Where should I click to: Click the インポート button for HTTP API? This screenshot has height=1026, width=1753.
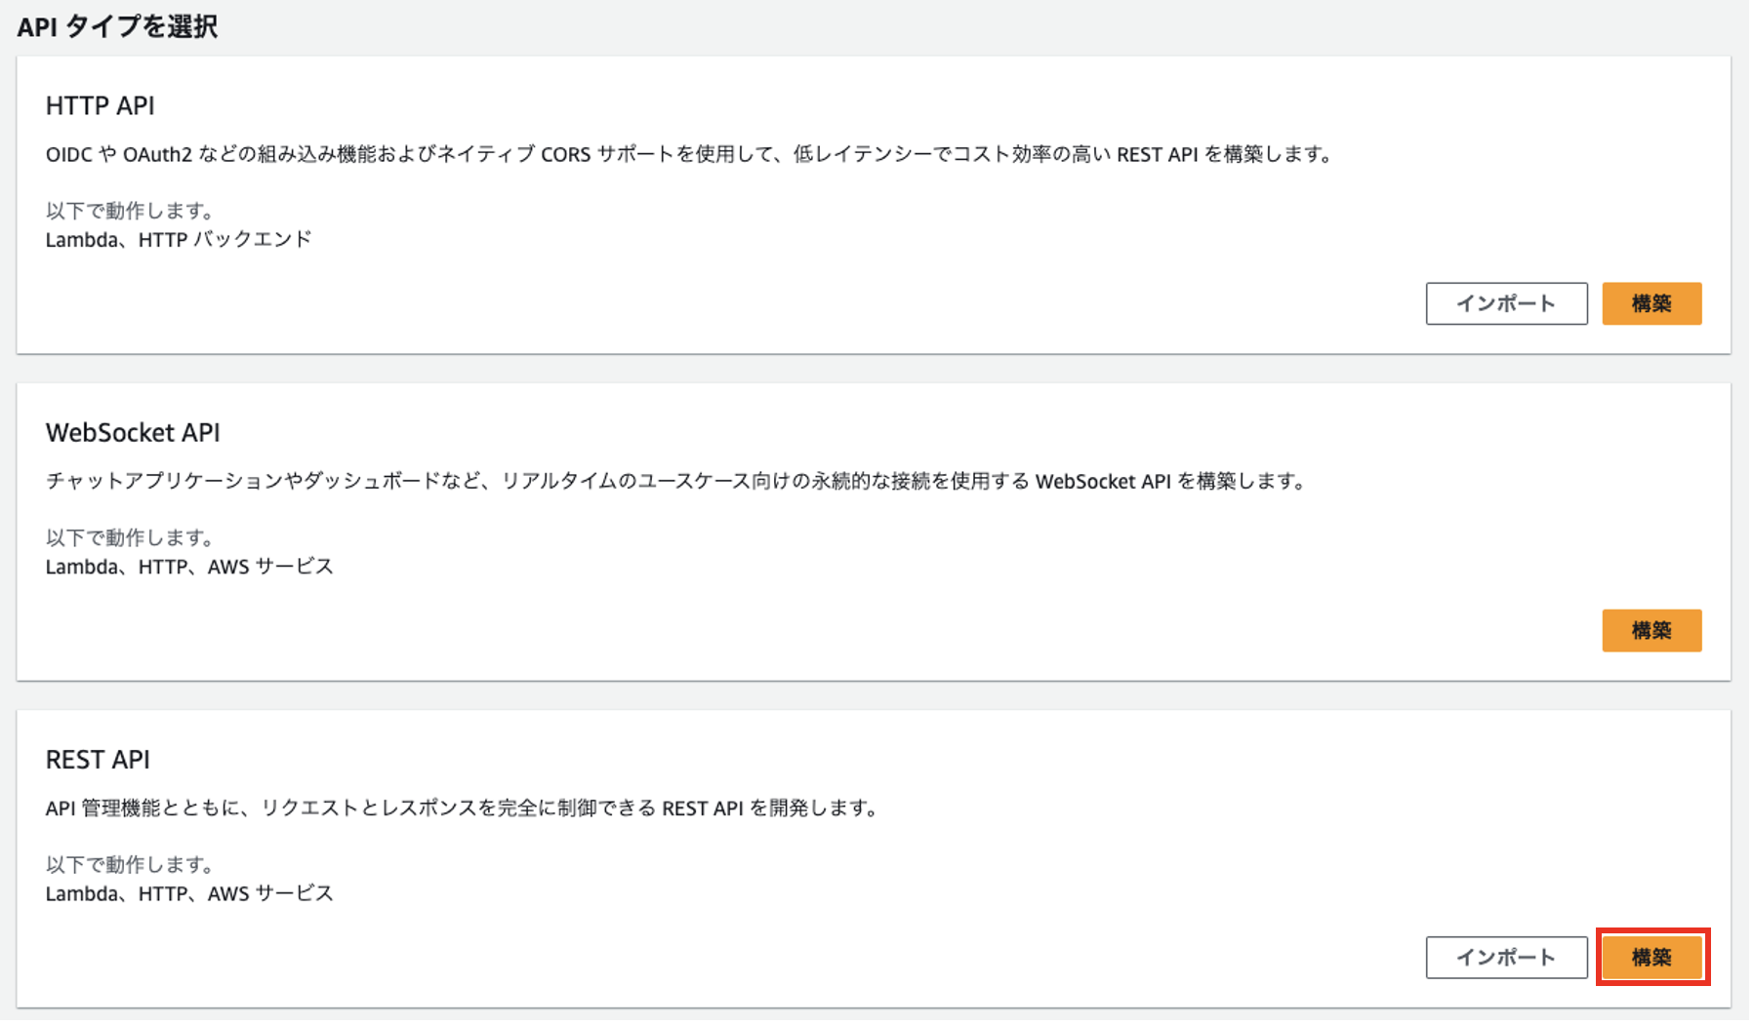(x=1506, y=303)
